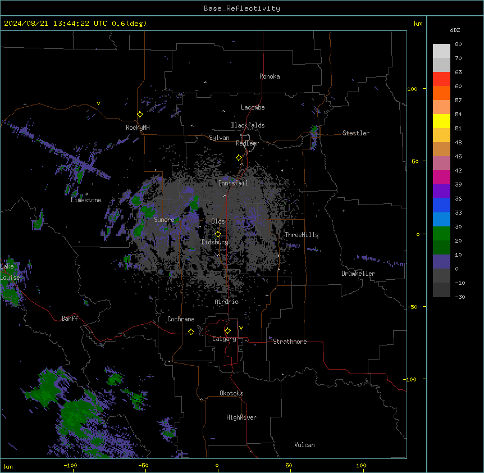
Task: Click the Strathmore label
Action: point(290,342)
